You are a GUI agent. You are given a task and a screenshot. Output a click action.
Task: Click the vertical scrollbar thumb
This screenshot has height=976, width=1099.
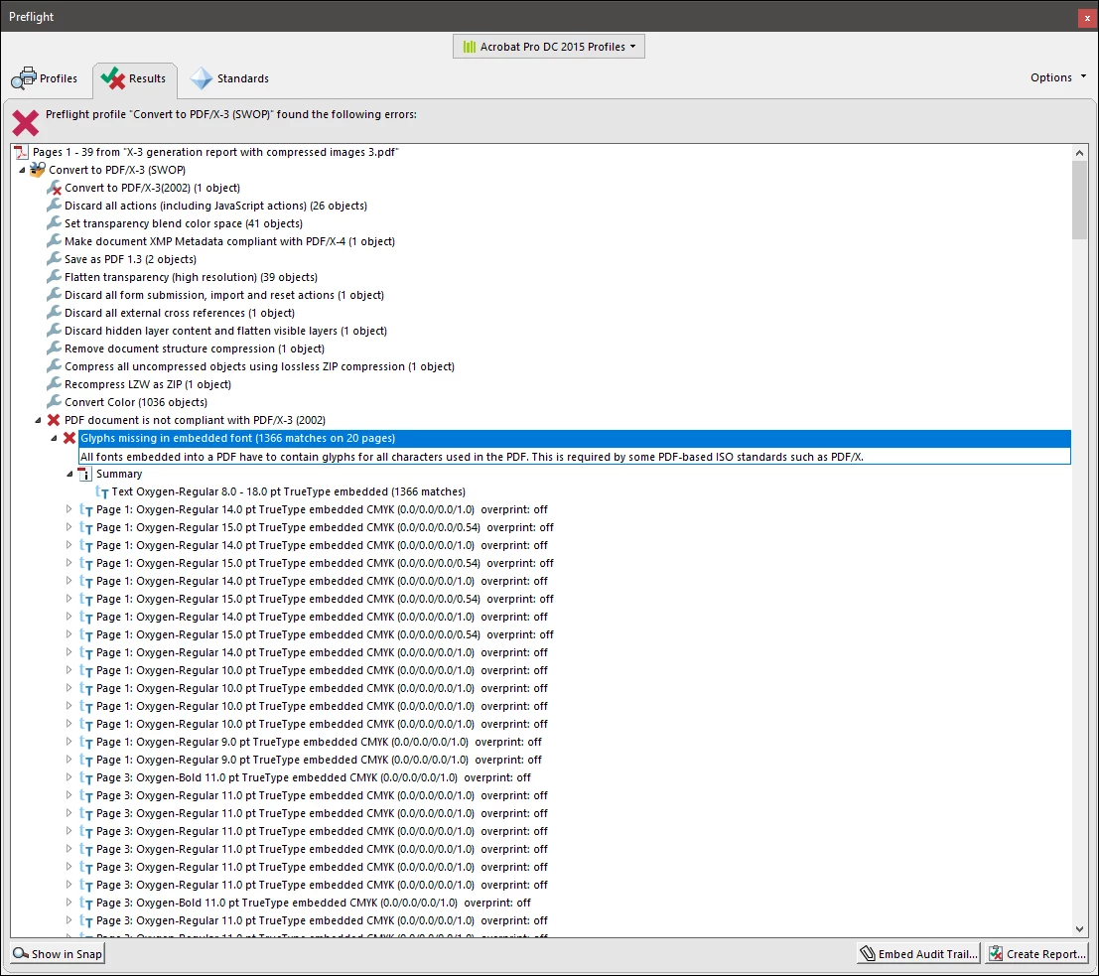[x=1079, y=200]
